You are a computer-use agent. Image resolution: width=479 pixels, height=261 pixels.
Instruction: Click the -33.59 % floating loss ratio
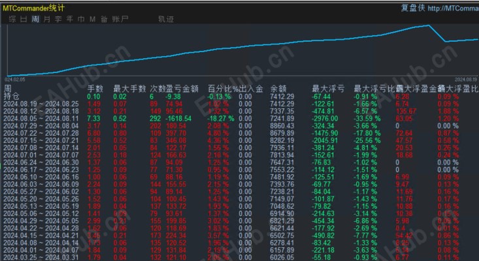pyautogui.click(x=367, y=119)
